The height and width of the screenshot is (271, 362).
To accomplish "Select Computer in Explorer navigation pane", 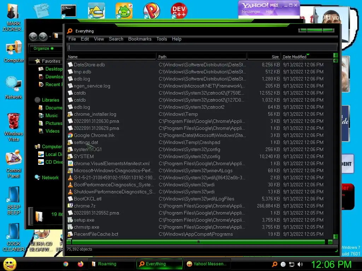I will (x=48, y=146).
